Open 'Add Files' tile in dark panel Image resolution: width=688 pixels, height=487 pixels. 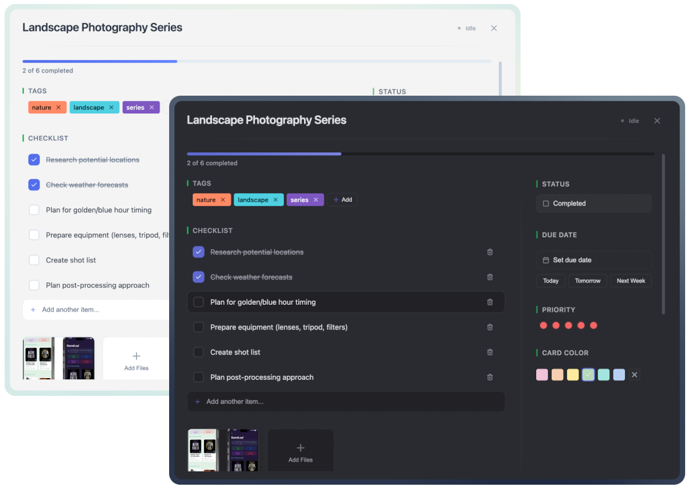pyautogui.click(x=300, y=451)
